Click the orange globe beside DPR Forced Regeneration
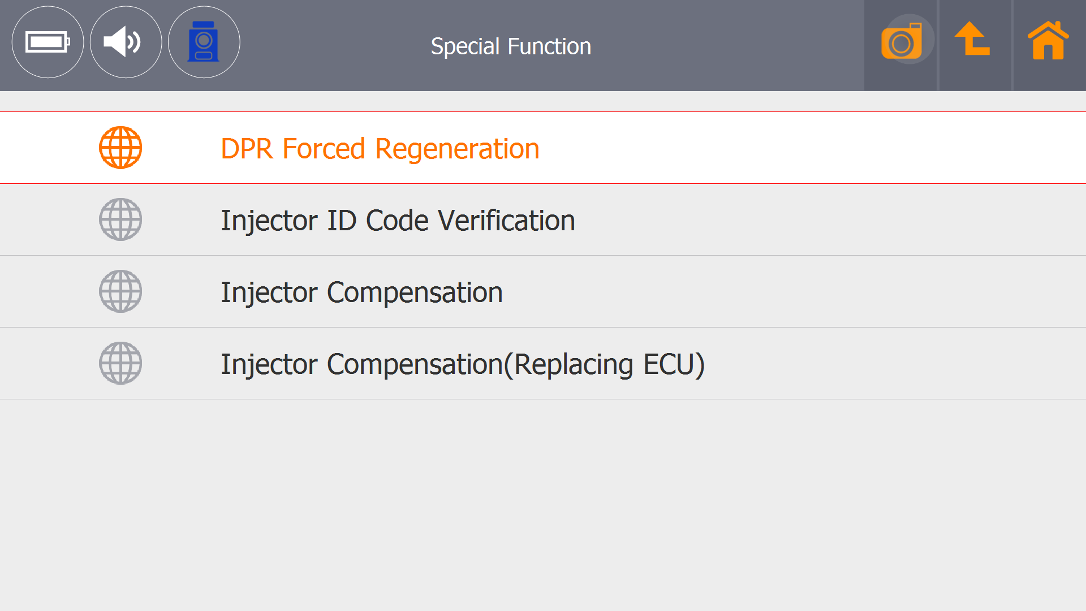The width and height of the screenshot is (1086, 611). click(x=120, y=148)
